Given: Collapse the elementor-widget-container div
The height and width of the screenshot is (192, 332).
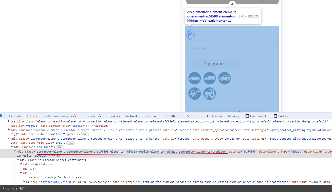Looking at the screenshot, I should click(18, 160).
